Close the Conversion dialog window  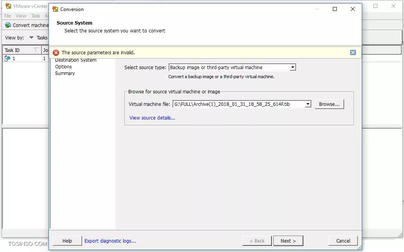(x=353, y=9)
